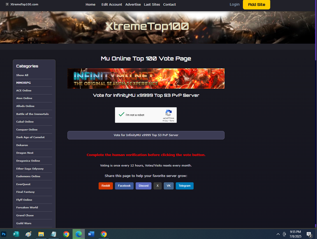Image resolution: width=317 pixels, height=239 pixels.
Task: Open Photoshop from the taskbar
Action: [x=4, y=234]
